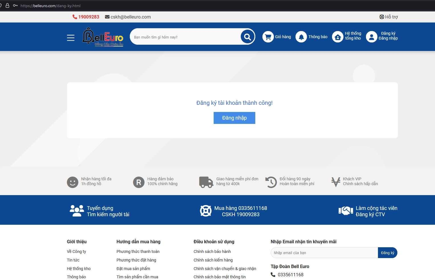435x280 pixels.
Task: Open the hamburger menu icon
Action: 71,38
